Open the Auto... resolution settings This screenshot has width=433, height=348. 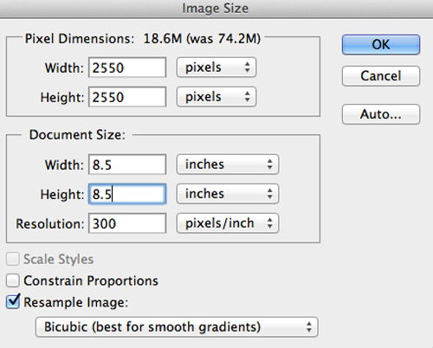[381, 114]
